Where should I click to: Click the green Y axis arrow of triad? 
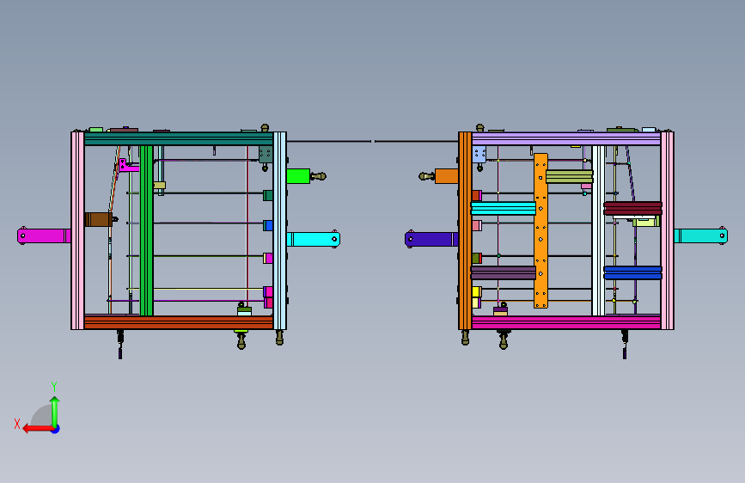pos(55,411)
